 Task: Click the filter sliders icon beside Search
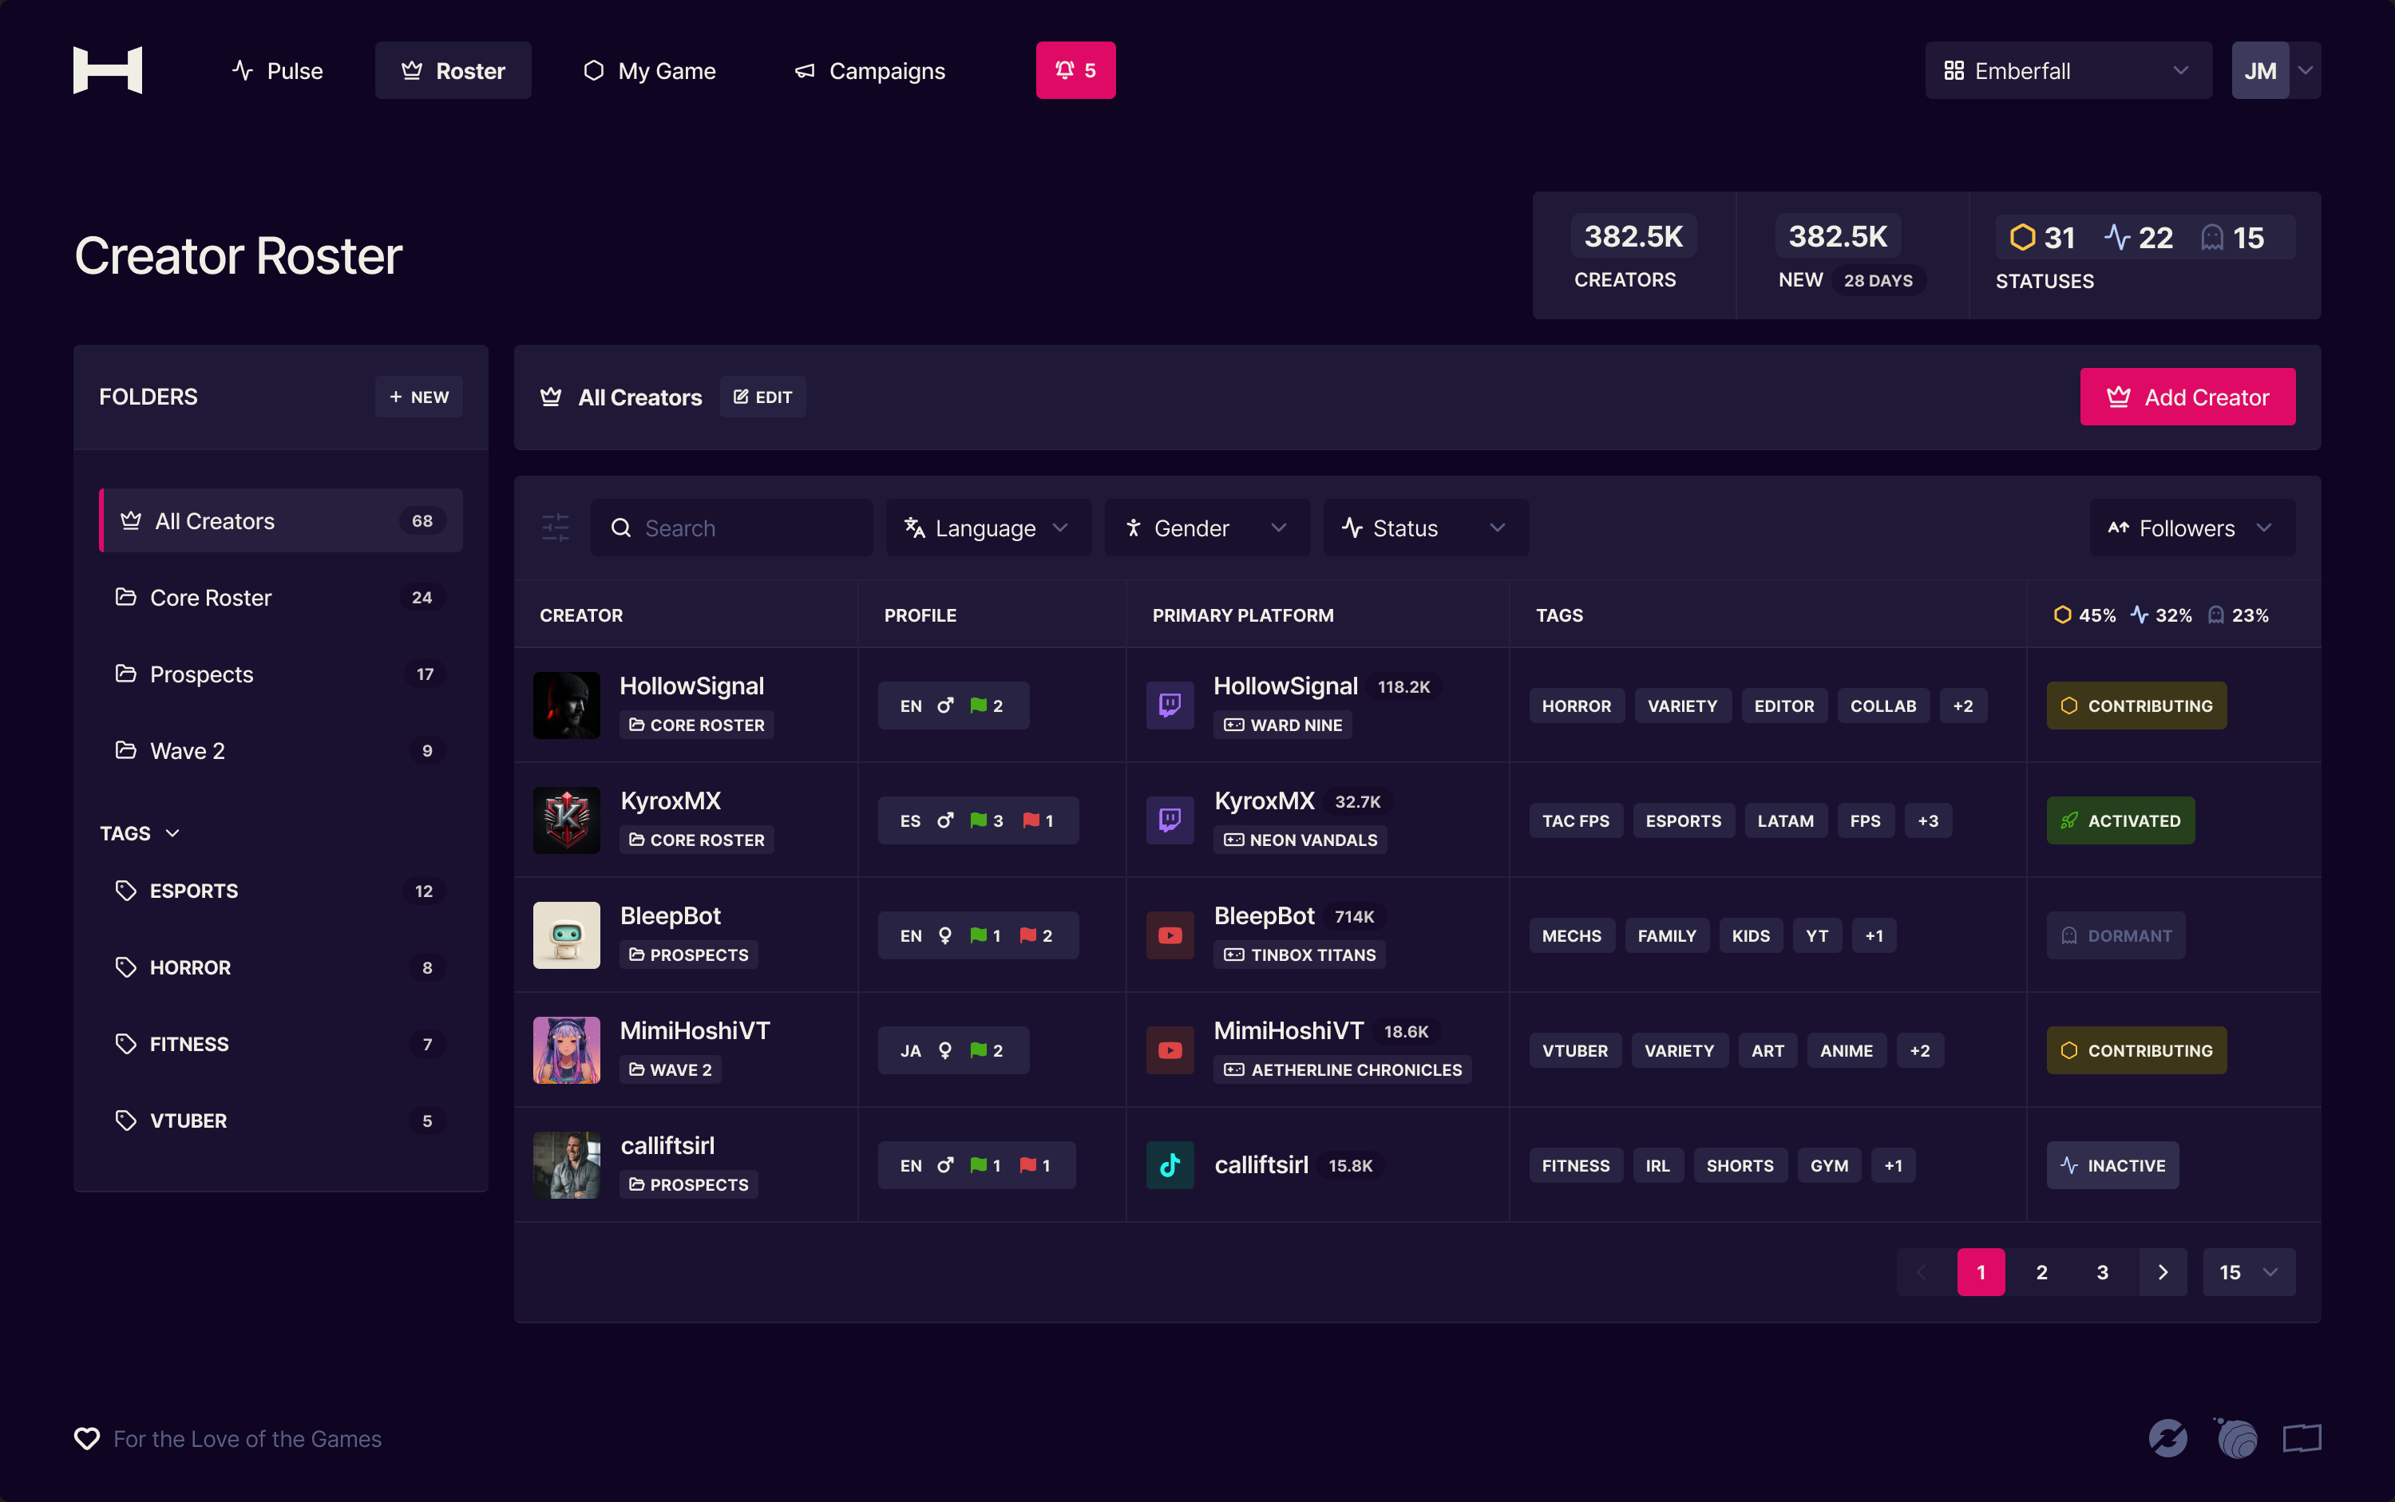click(x=556, y=528)
